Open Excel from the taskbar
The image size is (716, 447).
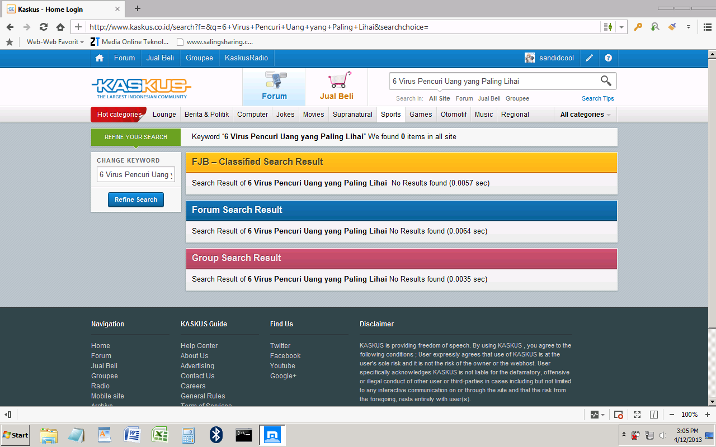tap(161, 435)
